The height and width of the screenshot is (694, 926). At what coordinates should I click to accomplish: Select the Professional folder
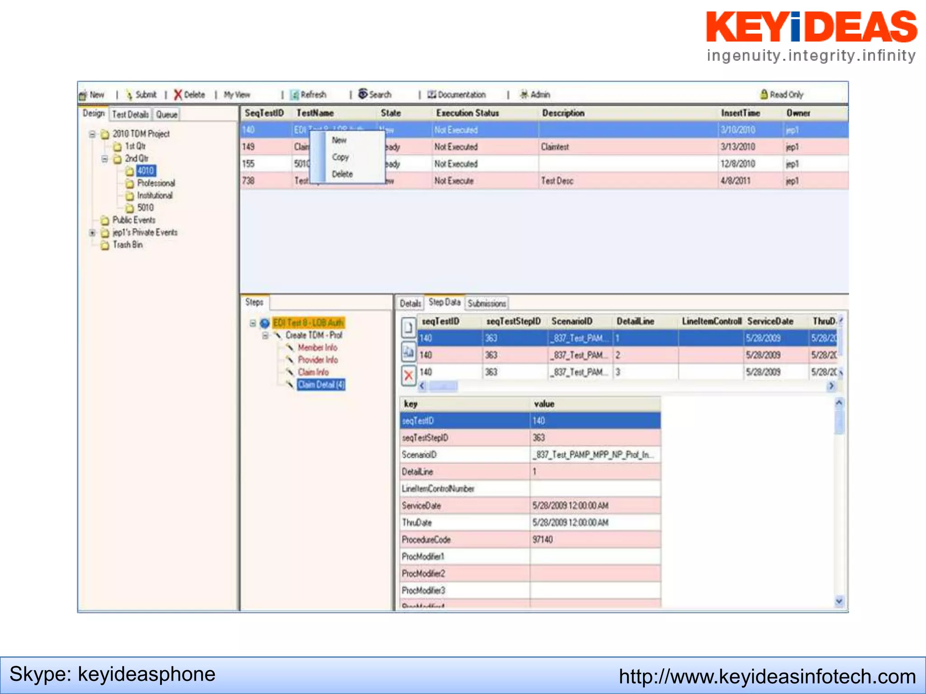point(156,183)
